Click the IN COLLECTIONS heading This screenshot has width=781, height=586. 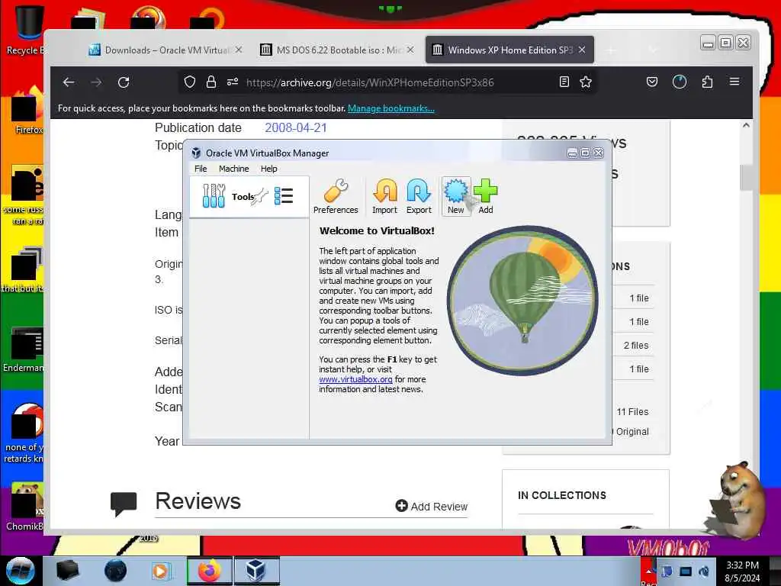[562, 495]
